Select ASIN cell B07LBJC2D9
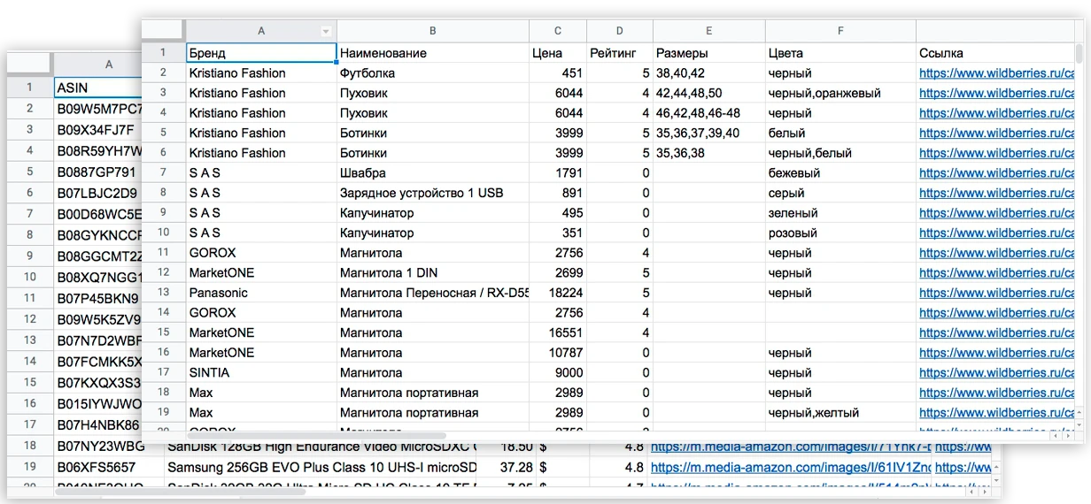Viewport: 1091px width, 504px height. tap(97, 193)
